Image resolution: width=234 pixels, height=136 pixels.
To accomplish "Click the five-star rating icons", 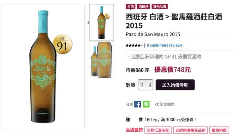I will 133,45.
